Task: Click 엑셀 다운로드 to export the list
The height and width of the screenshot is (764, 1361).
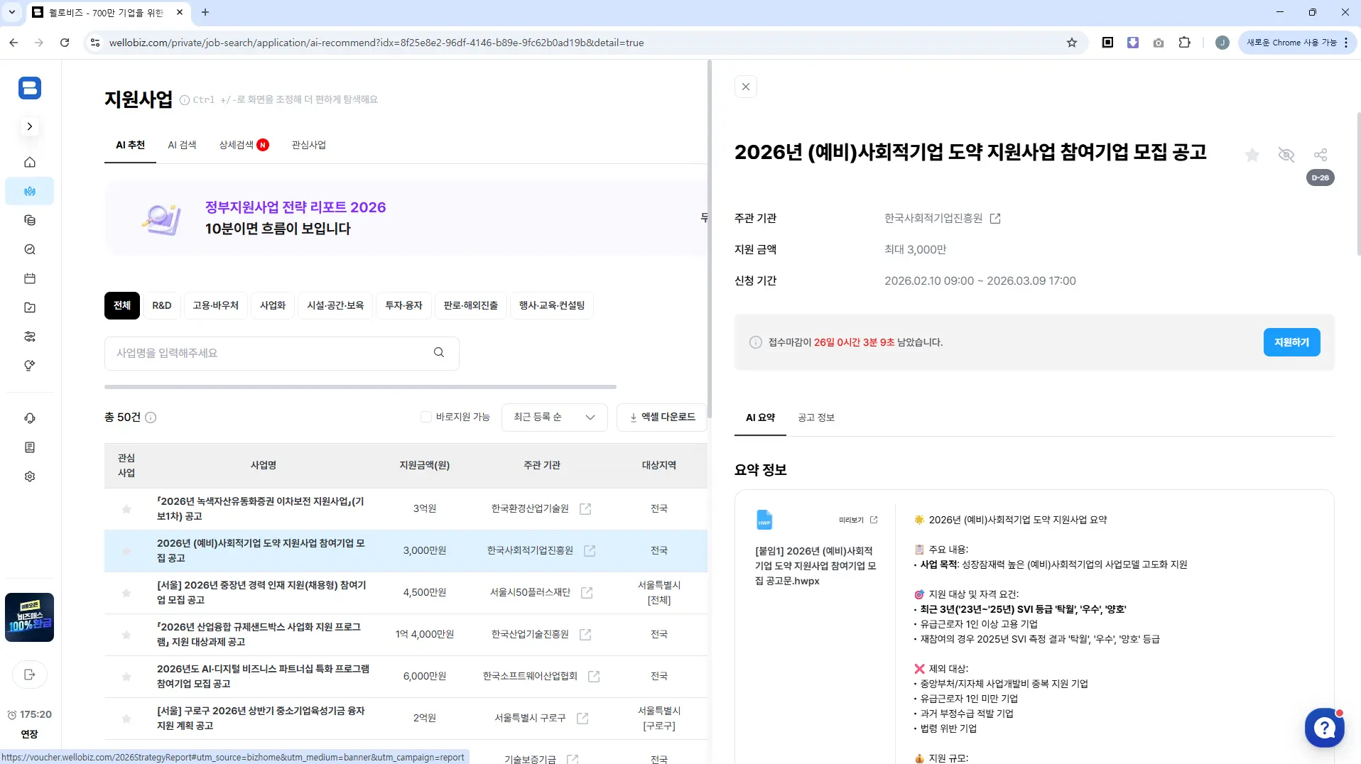Action: click(662, 417)
